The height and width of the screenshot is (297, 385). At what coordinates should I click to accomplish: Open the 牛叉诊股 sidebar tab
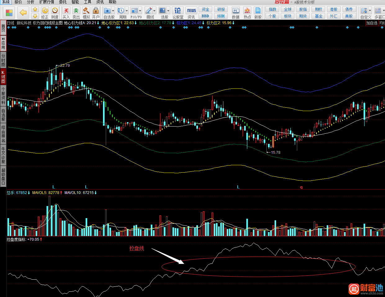click(3, 155)
